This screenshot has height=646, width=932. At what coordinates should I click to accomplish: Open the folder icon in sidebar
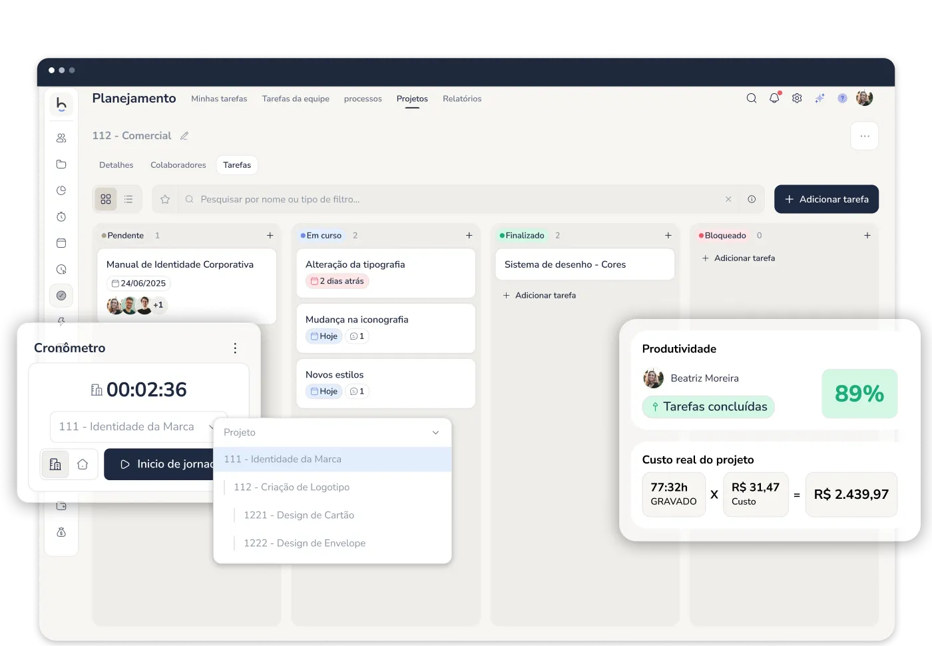click(61, 164)
